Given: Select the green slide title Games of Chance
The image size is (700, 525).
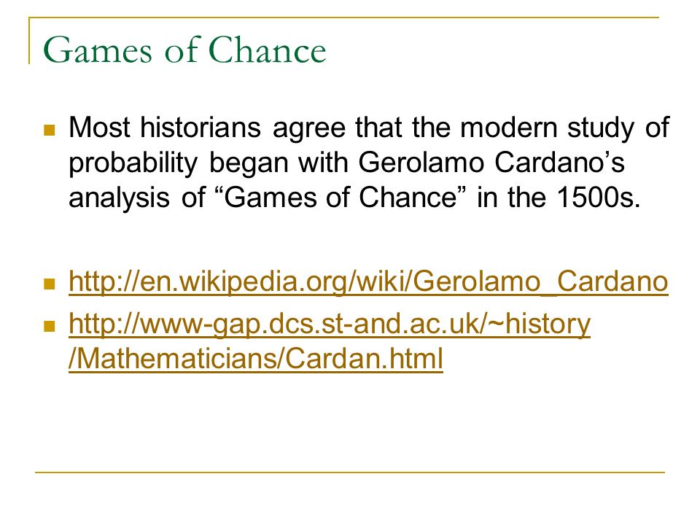Looking at the screenshot, I should [184, 50].
